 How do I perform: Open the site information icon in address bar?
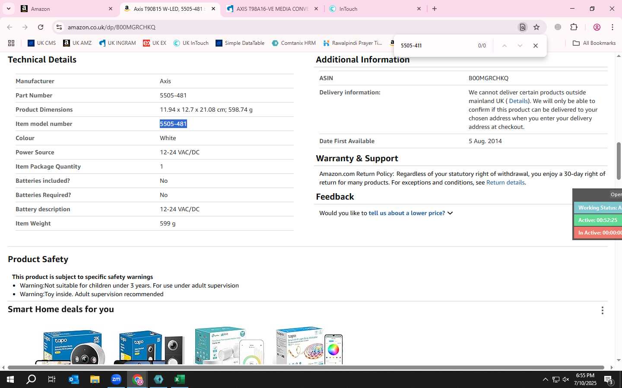[59, 27]
